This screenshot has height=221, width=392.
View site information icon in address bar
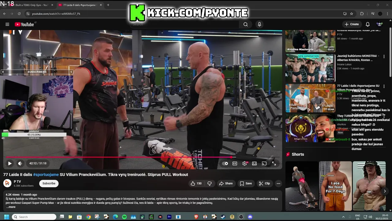pyautogui.click(x=28, y=14)
